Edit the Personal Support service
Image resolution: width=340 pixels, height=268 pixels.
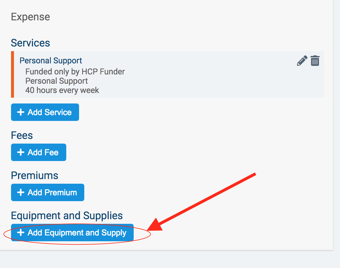tap(302, 61)
